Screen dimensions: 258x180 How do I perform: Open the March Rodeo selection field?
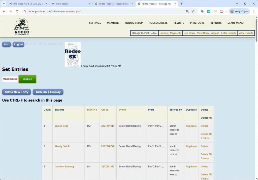(10, 79)
